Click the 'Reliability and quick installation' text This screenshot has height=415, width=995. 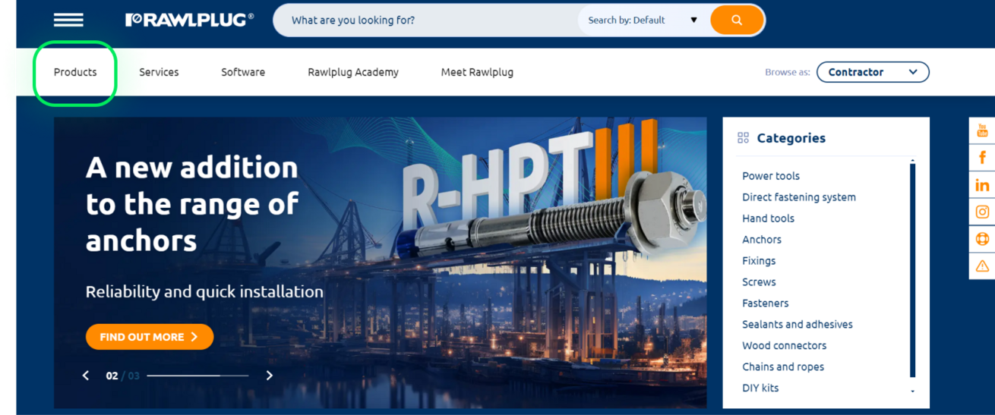pos(204,292)
